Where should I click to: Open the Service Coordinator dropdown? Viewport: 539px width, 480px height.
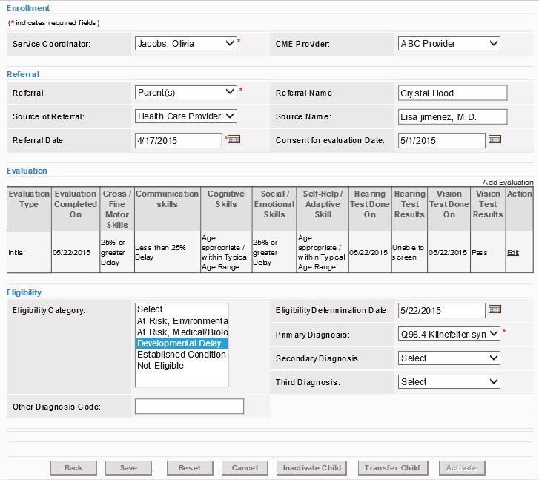(185, 43)
